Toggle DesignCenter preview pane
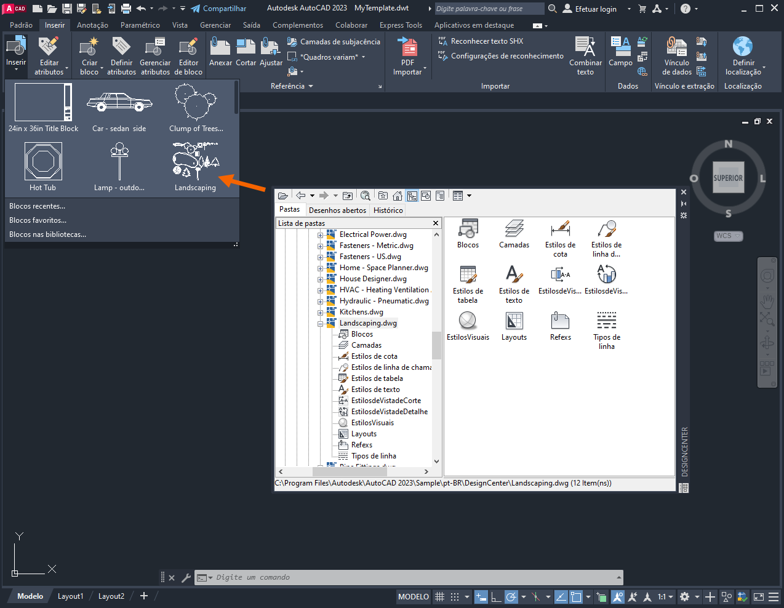Viewport: 784px width, 608px height. (x=426, y=196)
